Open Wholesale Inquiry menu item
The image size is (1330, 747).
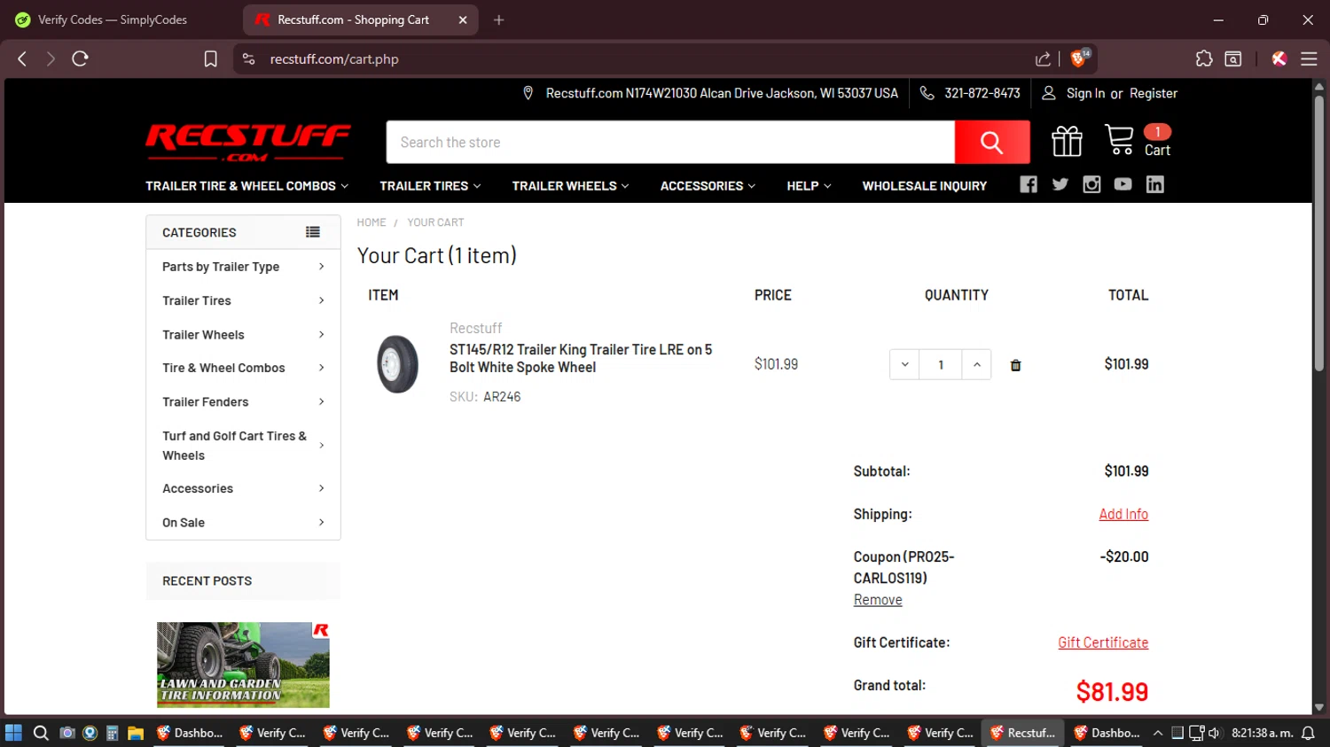tap(924, 186)
